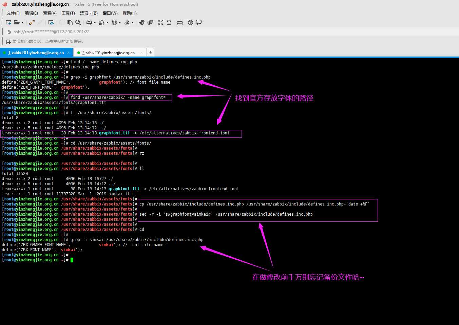459x325 pixels.
Task: Open the 查看(V) menu
Action: (50, 13)
